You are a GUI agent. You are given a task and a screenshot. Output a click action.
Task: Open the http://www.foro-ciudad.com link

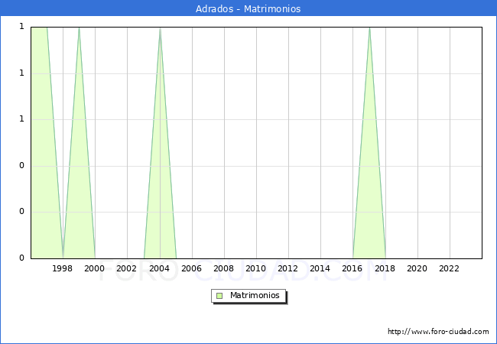(438, 332)
